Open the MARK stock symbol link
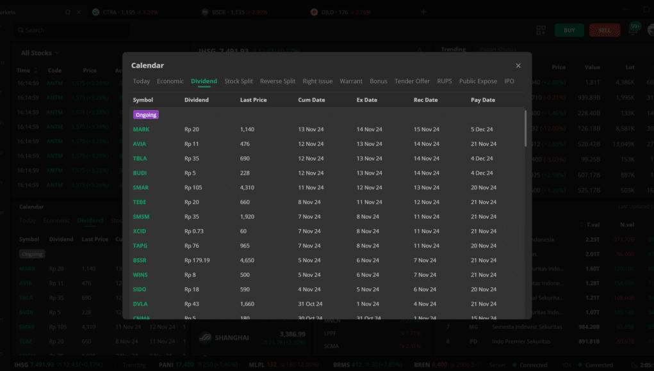 (x=141, y=129)
